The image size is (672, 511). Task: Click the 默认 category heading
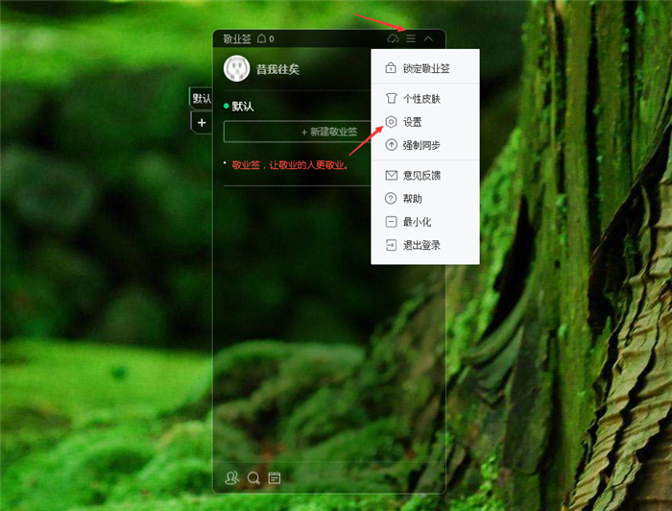click(x=243, y=107)
